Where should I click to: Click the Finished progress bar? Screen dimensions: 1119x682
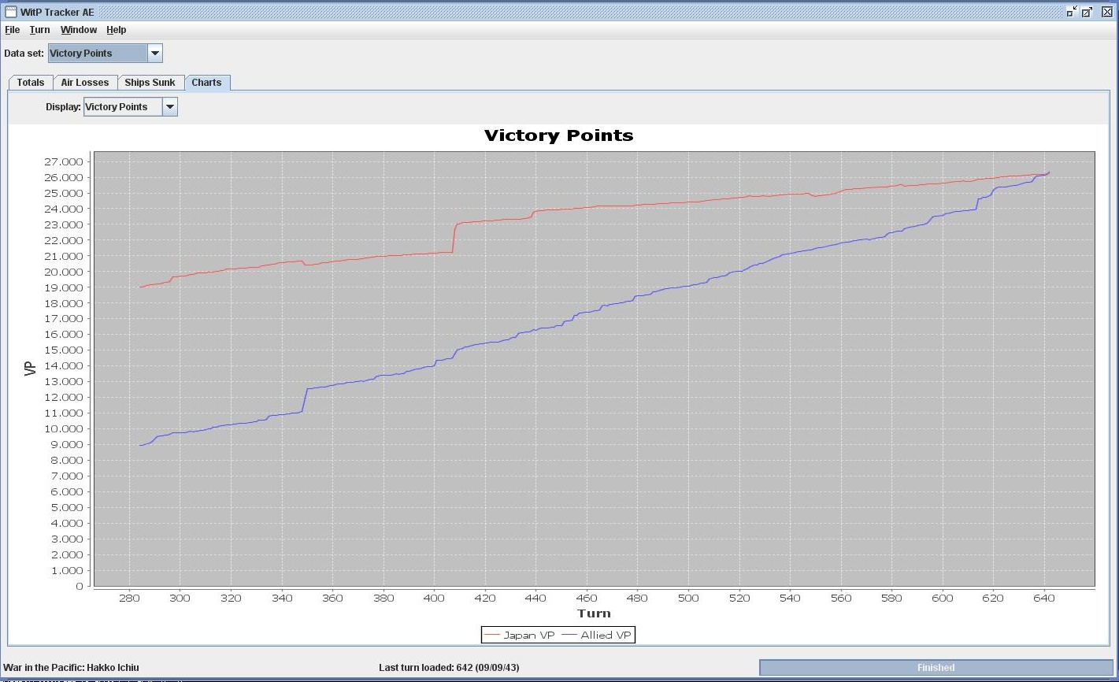point(936,668)
